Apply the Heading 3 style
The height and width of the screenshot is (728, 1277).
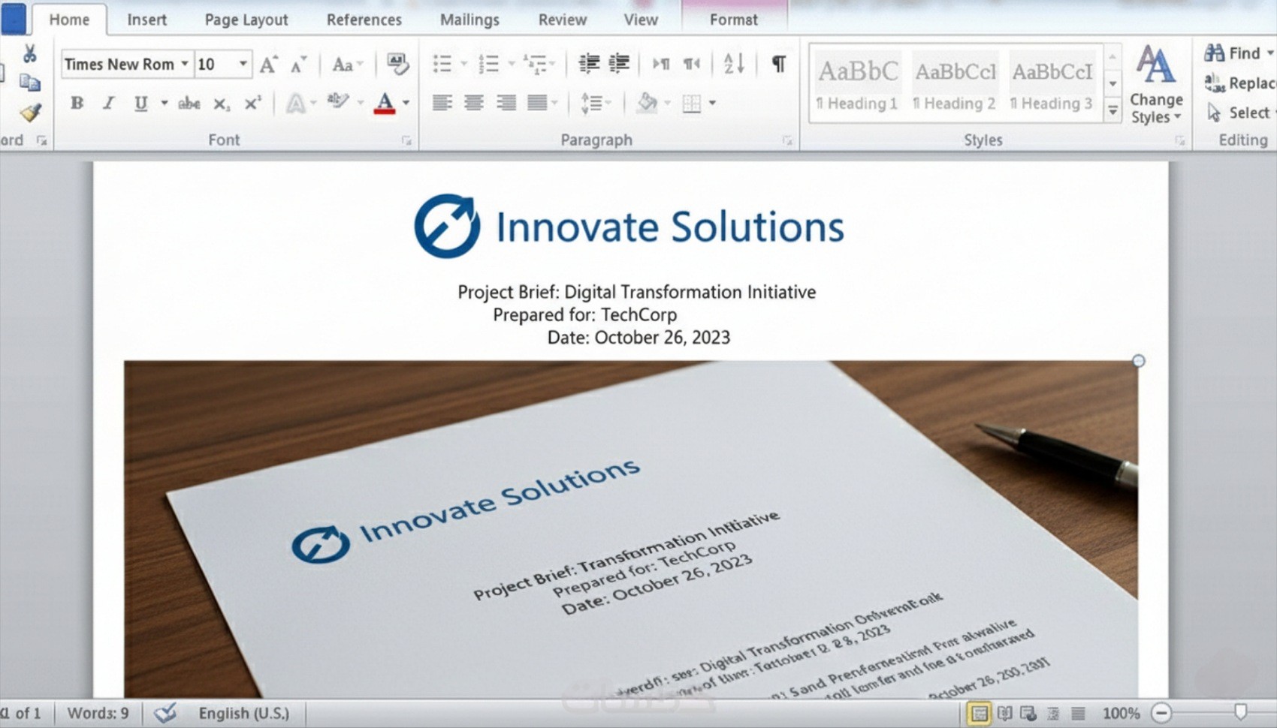click(x=1052, y=83)
